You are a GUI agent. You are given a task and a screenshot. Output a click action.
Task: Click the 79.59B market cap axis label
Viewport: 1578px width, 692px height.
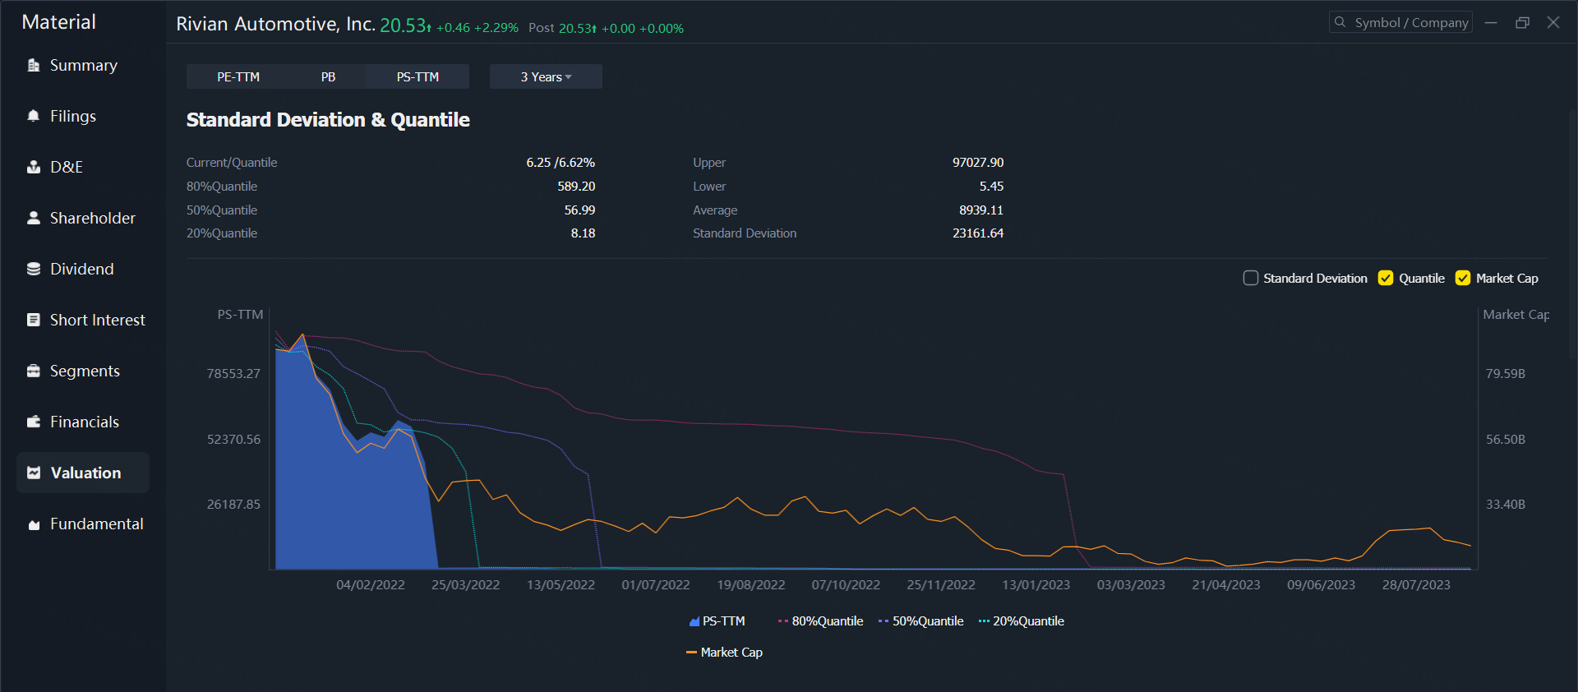point(1506,374)
